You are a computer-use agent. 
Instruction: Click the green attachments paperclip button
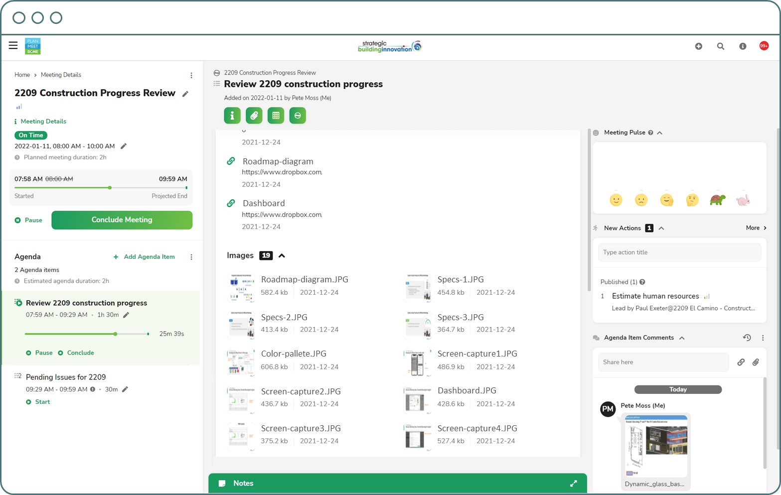[254, 116]
